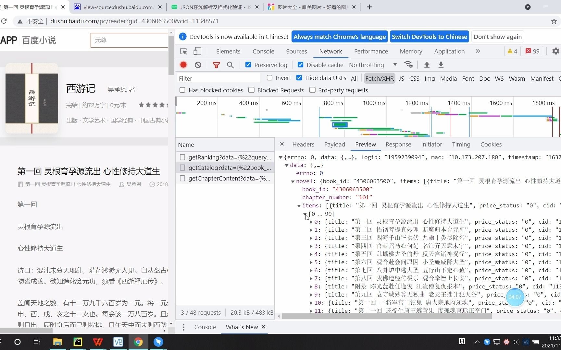Click the 百度小说 search box

pos(129,40)
